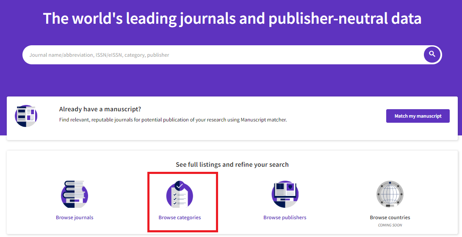Click the 'Find relevant, reputable journals' description

[x=173, y=119]
